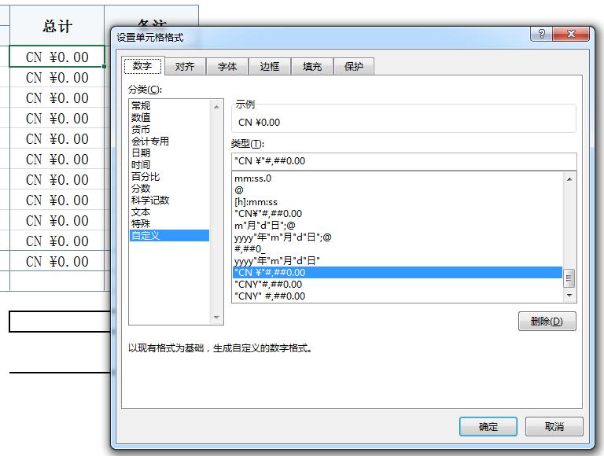The image size is (604, 456).
Task: Select 分数 in the category list
Action: point(170,189)
